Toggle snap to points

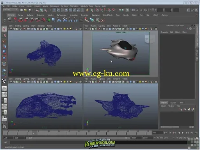pyautogui.click(x=105, y=10)
